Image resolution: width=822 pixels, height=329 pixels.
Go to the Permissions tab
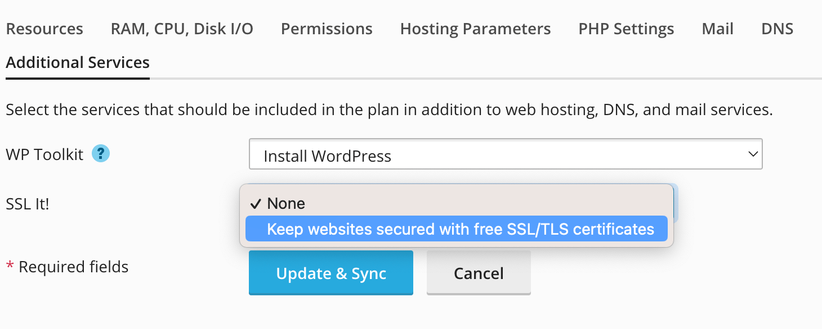click(x=327, y=29)
